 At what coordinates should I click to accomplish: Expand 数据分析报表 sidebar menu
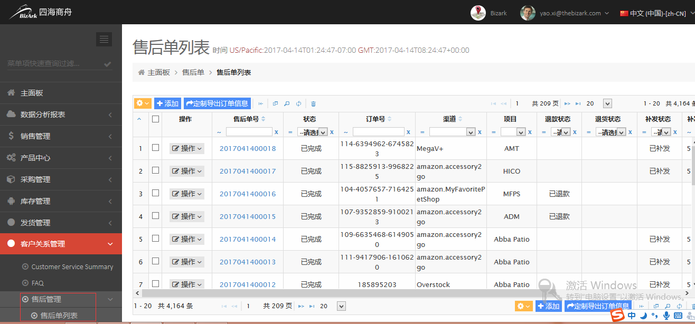pos(61,115)
